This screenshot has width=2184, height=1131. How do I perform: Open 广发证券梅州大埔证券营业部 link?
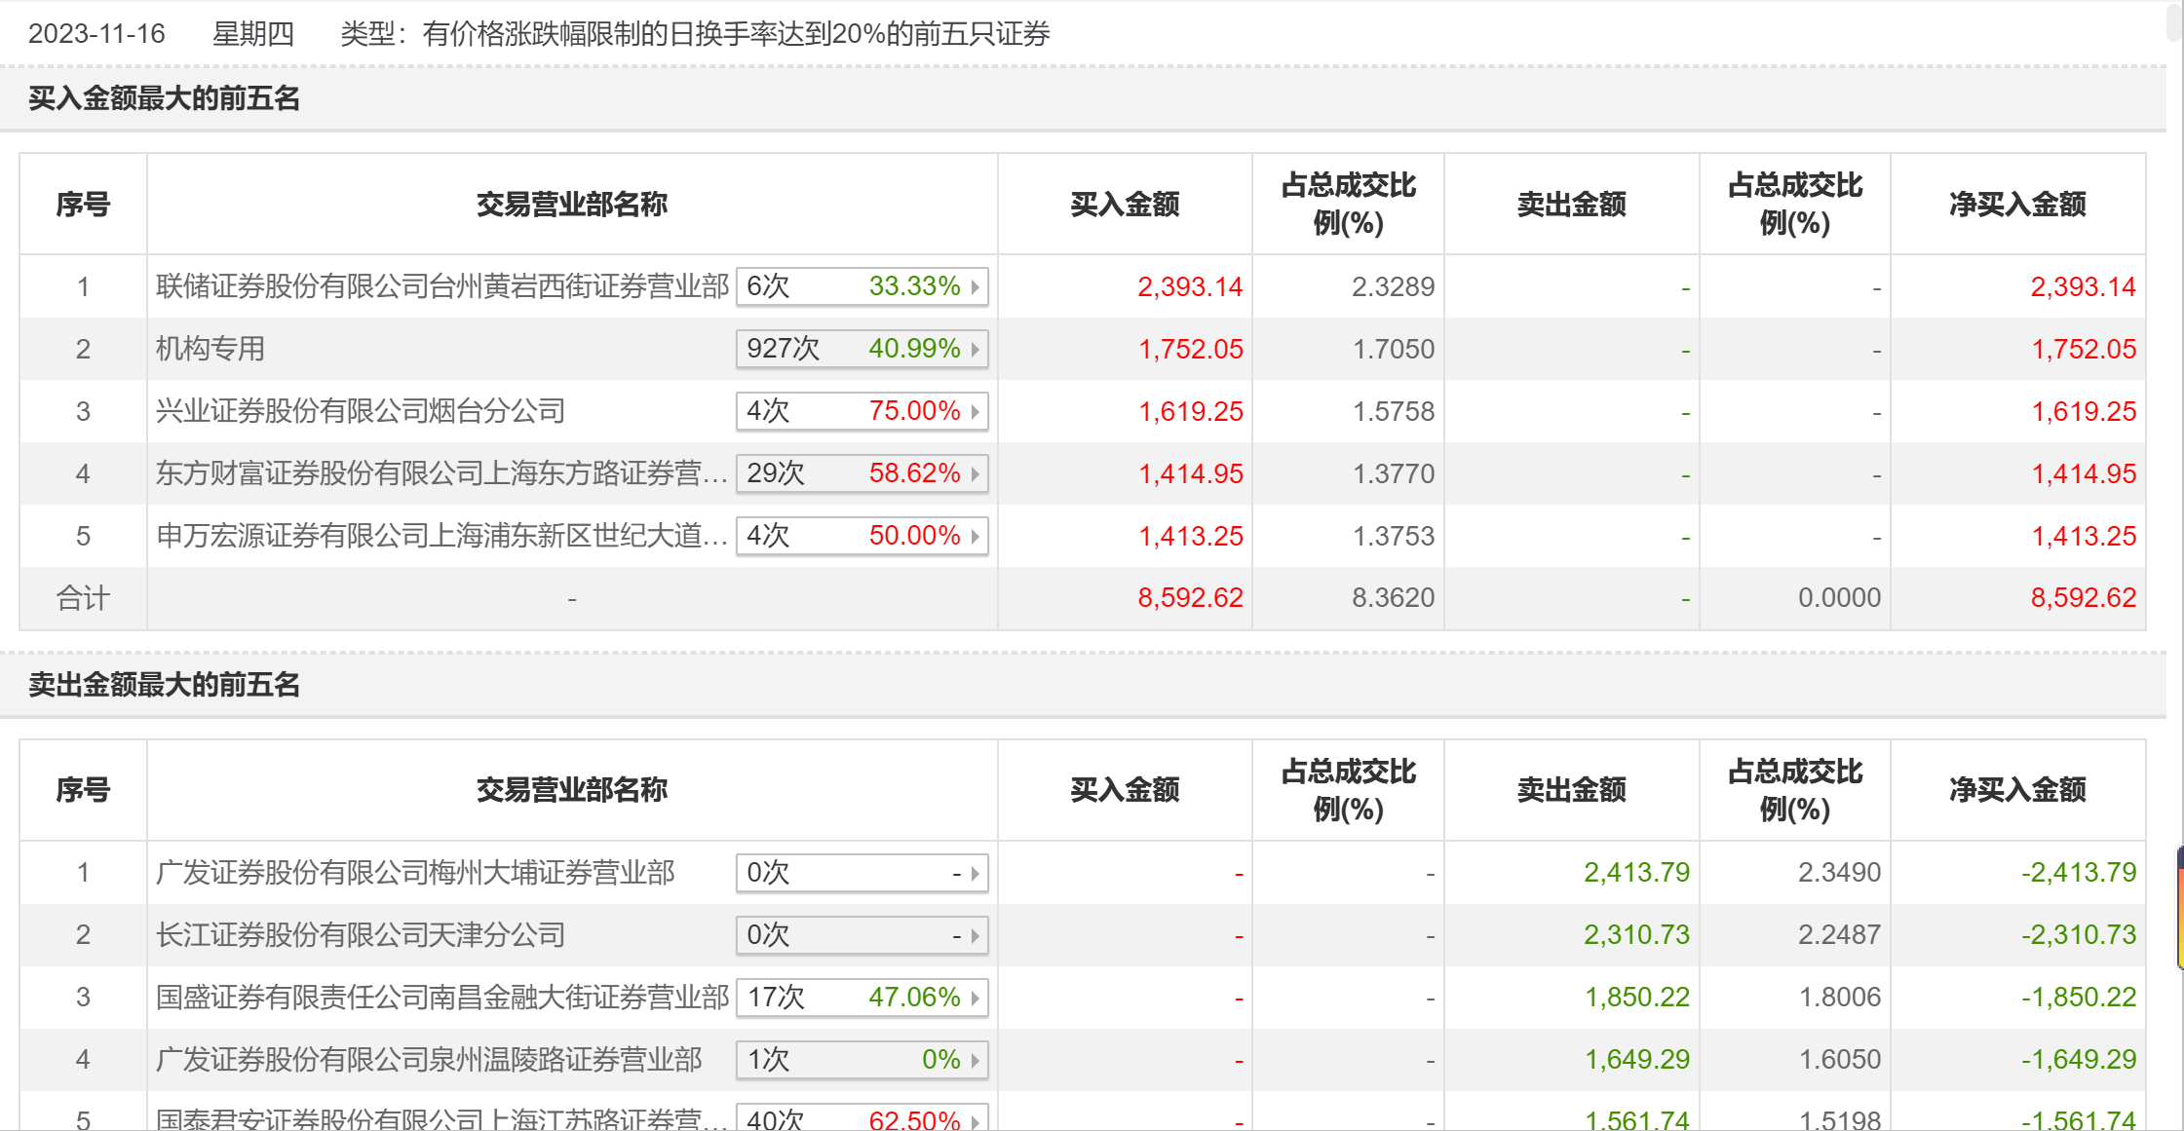tap(415, 873)
